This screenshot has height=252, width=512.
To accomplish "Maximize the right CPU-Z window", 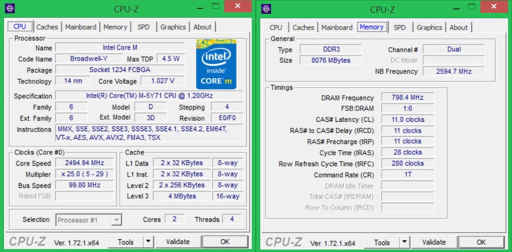I will 472,6.
